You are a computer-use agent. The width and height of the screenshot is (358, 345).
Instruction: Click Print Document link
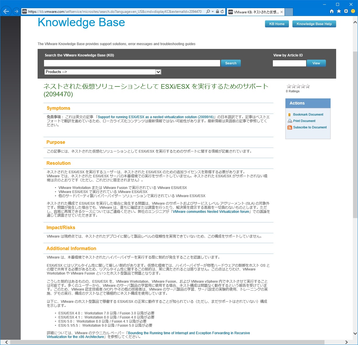coord(304,121)
